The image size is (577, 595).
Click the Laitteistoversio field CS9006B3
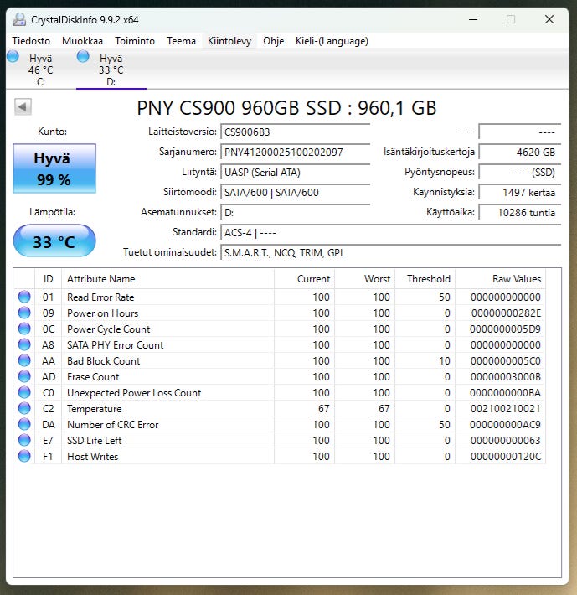tap(295, 132)
